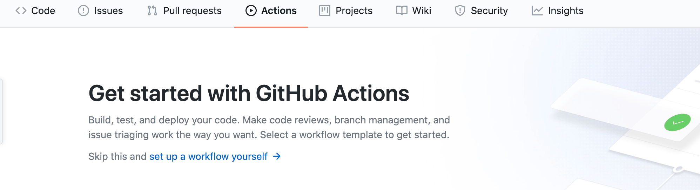Click the Get started with GitHub Actions heading
The image size is (700, 190).
(x=249, y=93)
